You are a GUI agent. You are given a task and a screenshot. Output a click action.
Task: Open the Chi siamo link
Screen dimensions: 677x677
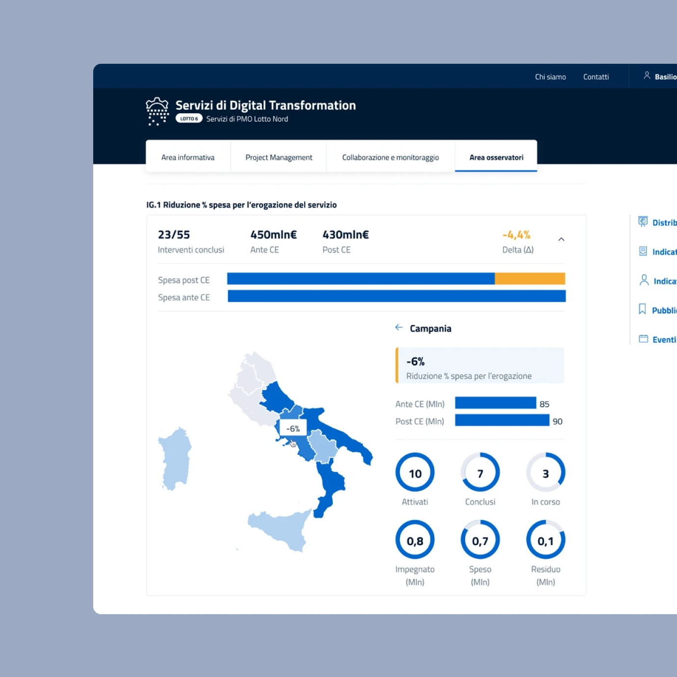point(550,77)
